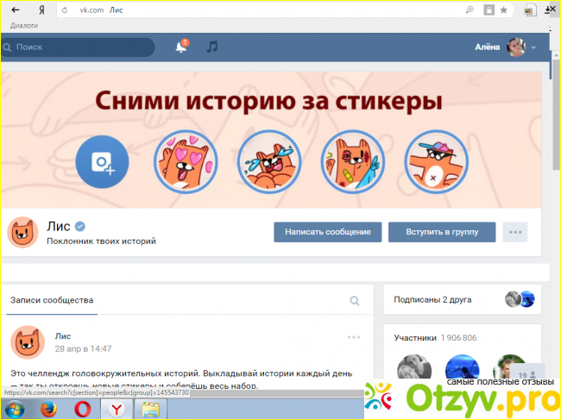Click the post's Лис avatar
Image resolution: width=561 pixels, height=420 pixels.
coord(28,342)
